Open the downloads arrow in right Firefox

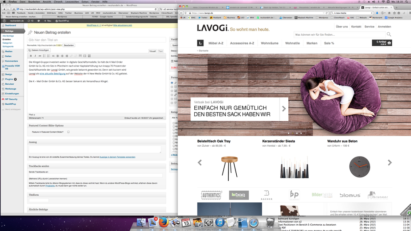pyautogui.click(x=377, y=13)
